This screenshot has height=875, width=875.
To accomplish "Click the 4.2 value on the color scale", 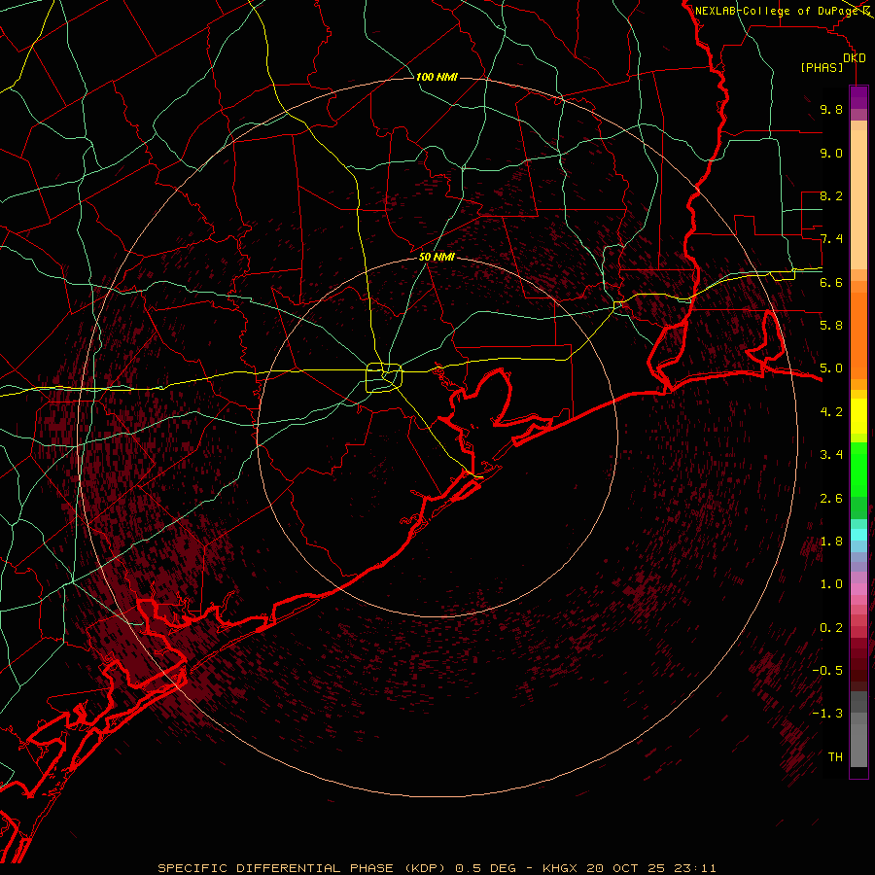I will tap(831, 412).
